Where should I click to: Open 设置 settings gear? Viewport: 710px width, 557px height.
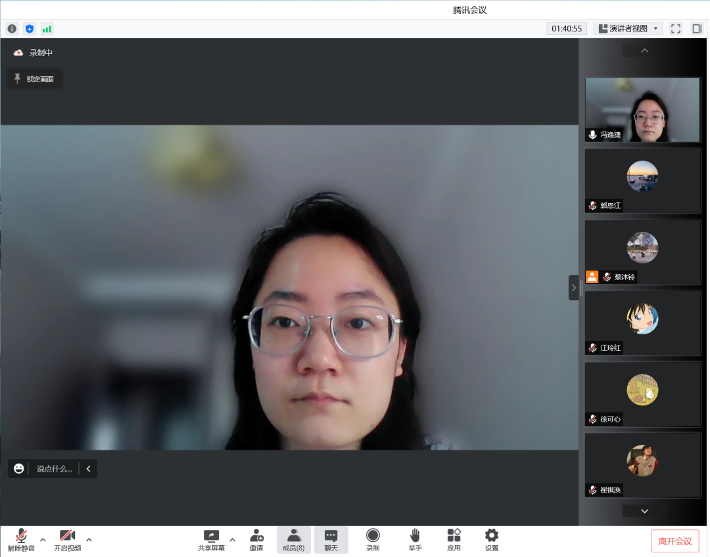click(492, 541)
